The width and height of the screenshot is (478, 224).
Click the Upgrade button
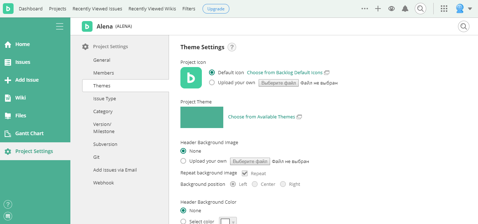[x=216, y=9]
